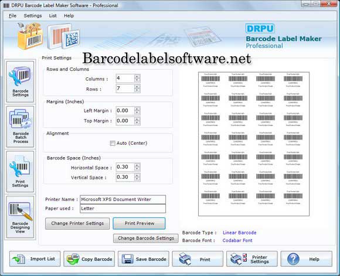This screenshot has width=340, height=276.
Task: Click the Print Preview button
Action: [139, 223]
